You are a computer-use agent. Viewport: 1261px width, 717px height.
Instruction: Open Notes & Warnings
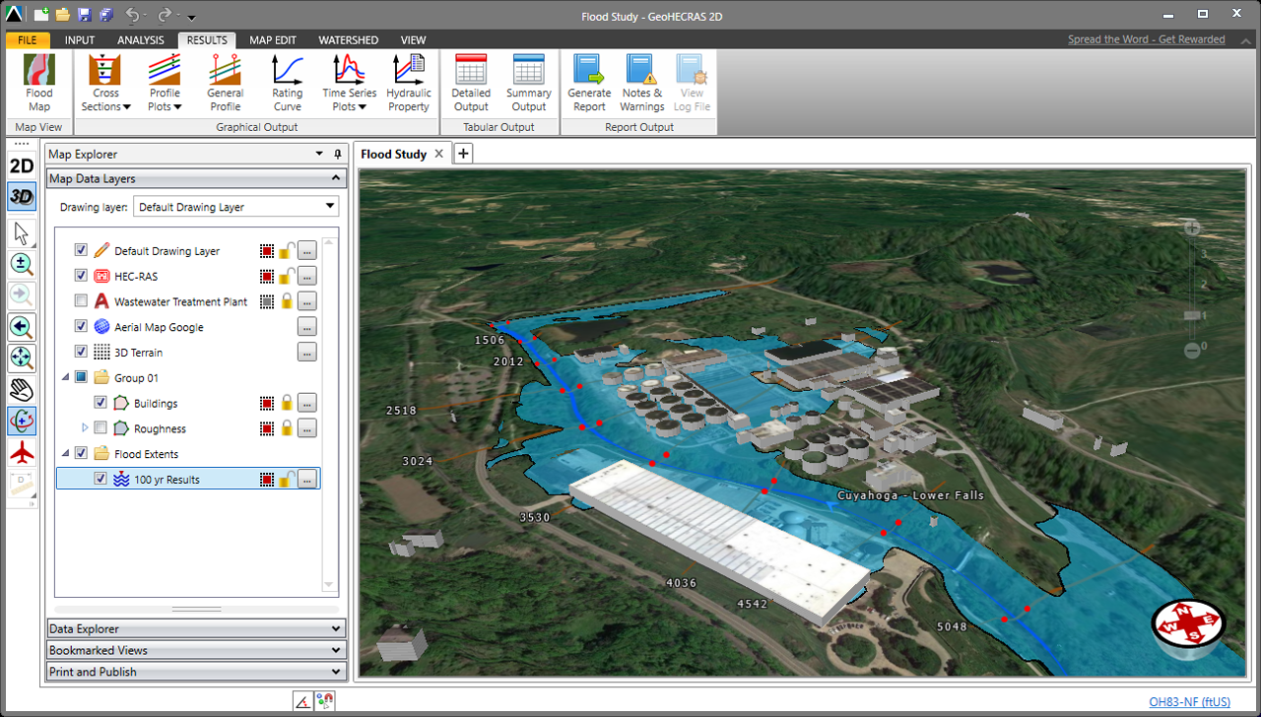[x=642, y=84]
